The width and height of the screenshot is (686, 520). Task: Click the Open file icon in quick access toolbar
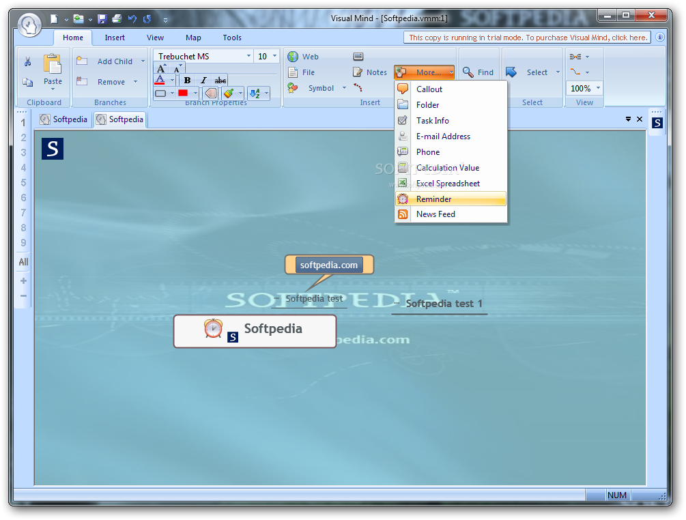click(x=78, y=19)
